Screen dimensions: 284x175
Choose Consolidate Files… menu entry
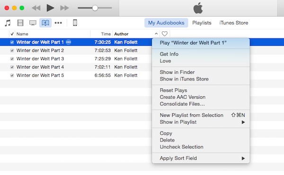[x=201, y=104]
